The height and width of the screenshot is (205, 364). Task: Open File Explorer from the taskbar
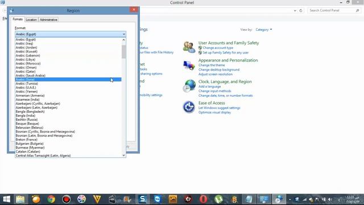[20, 199]
